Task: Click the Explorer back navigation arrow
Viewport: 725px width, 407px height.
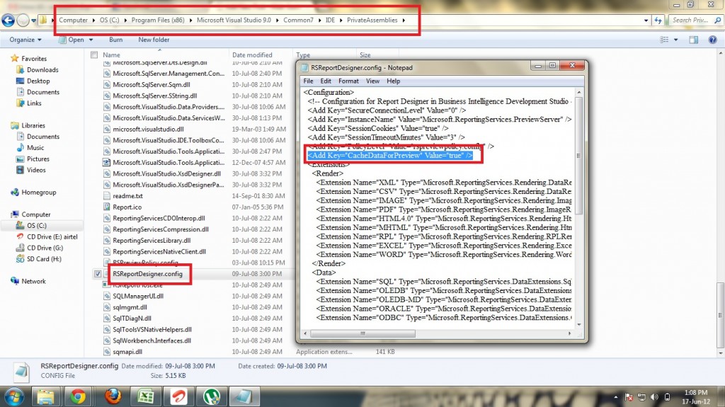Action: tap(9, 20)
